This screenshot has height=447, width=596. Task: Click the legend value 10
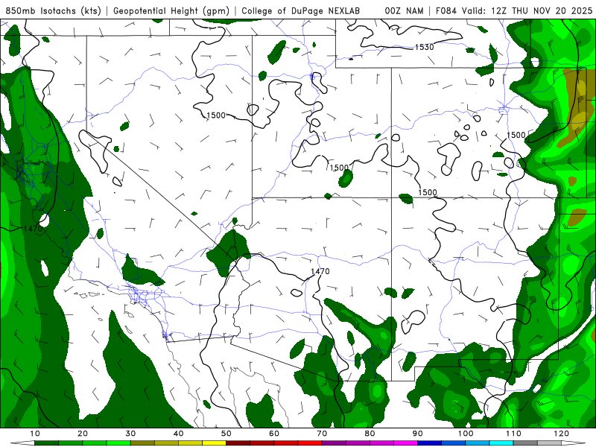tap(34, 434)
